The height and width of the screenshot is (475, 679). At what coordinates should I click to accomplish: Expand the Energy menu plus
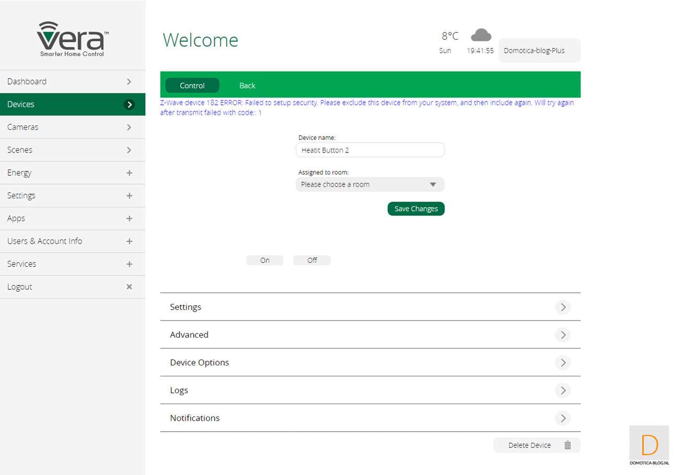[x=129, y=173]
